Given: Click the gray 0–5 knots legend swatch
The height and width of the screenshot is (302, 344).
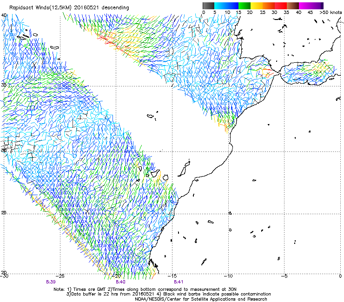Looking at the screenshot, I should click(209, 6).
